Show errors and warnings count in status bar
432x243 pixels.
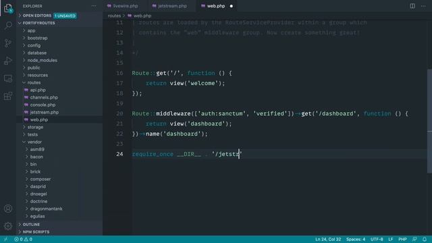[x=23, y=239]
